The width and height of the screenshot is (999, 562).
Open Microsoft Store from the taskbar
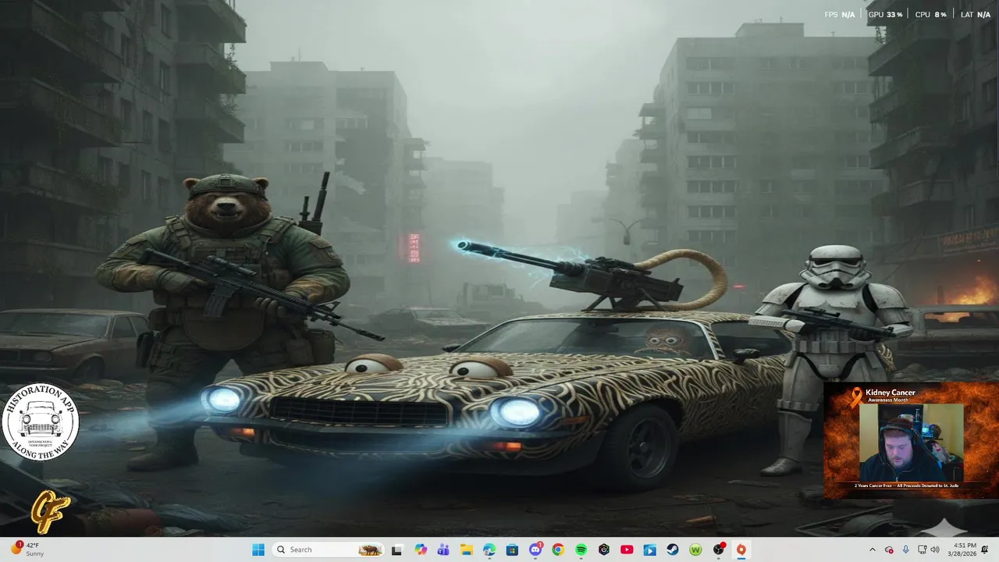click(x=512, y=550)
